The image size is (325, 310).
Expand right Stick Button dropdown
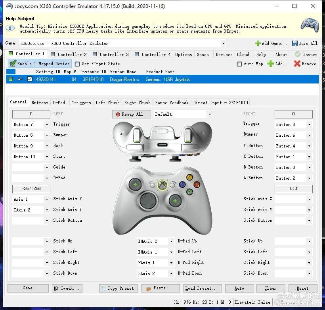tap(309, 221)
